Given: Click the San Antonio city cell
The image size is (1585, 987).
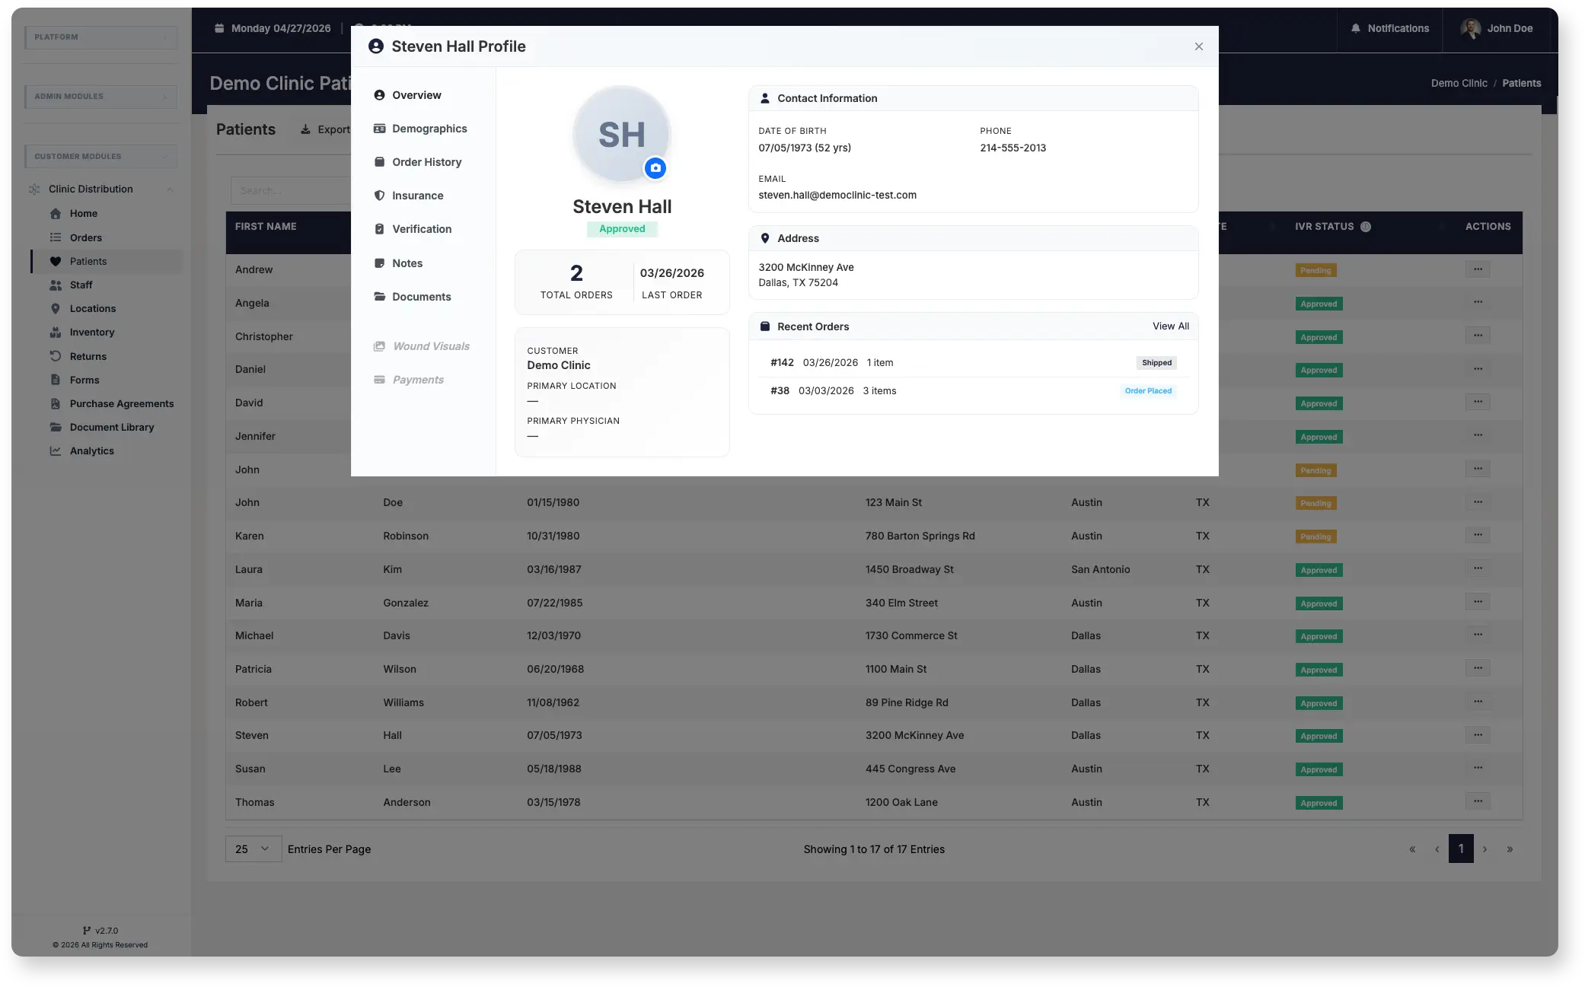Looking at the screenshot, I should tap(1100, 569).
